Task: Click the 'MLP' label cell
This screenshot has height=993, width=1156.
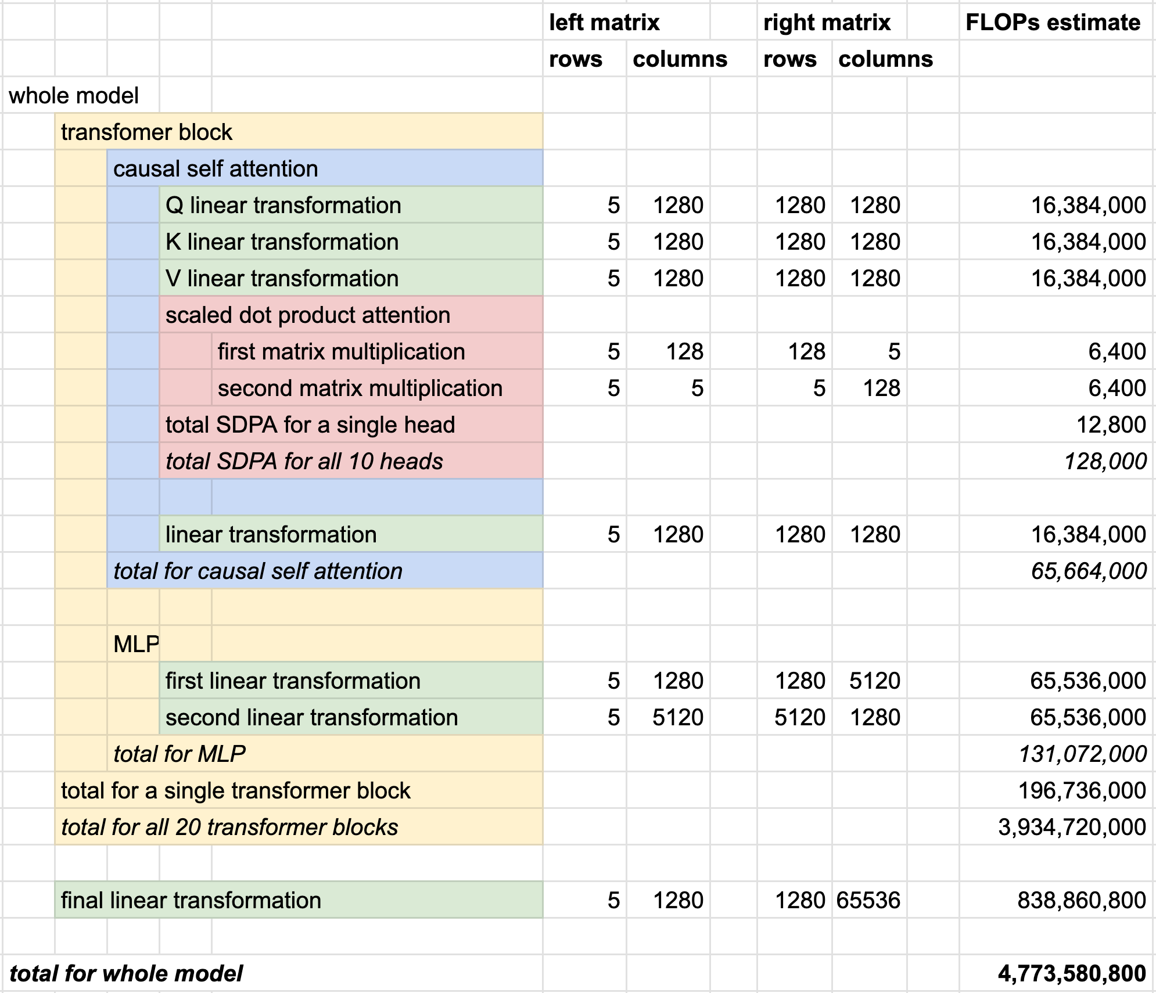Action: coord(135,644)
